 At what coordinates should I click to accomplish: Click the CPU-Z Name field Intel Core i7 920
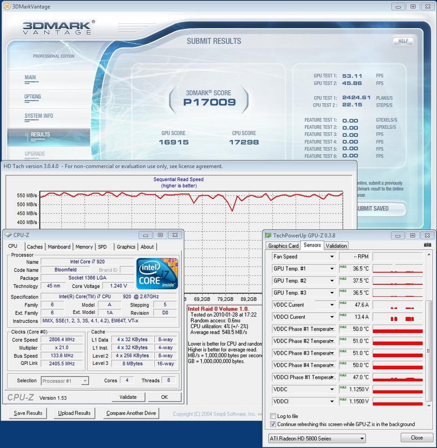87,261
